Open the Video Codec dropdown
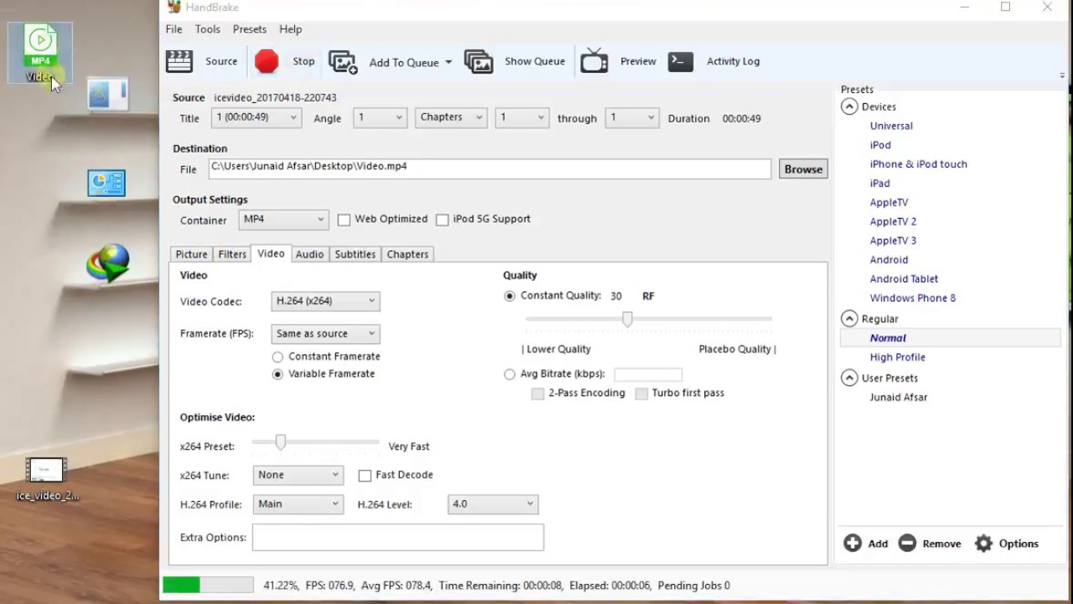This screenshot has width=1073, height=604. tap(325, 301)
